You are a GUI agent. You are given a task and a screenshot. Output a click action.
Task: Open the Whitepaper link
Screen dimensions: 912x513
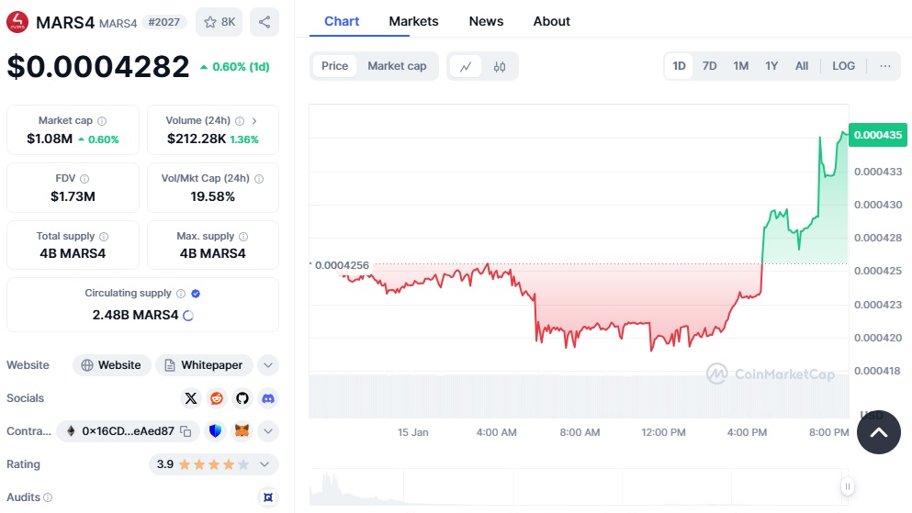click(204, 365)
